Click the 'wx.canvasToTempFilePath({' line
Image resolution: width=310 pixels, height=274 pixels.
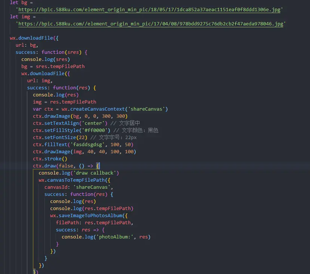74,180
